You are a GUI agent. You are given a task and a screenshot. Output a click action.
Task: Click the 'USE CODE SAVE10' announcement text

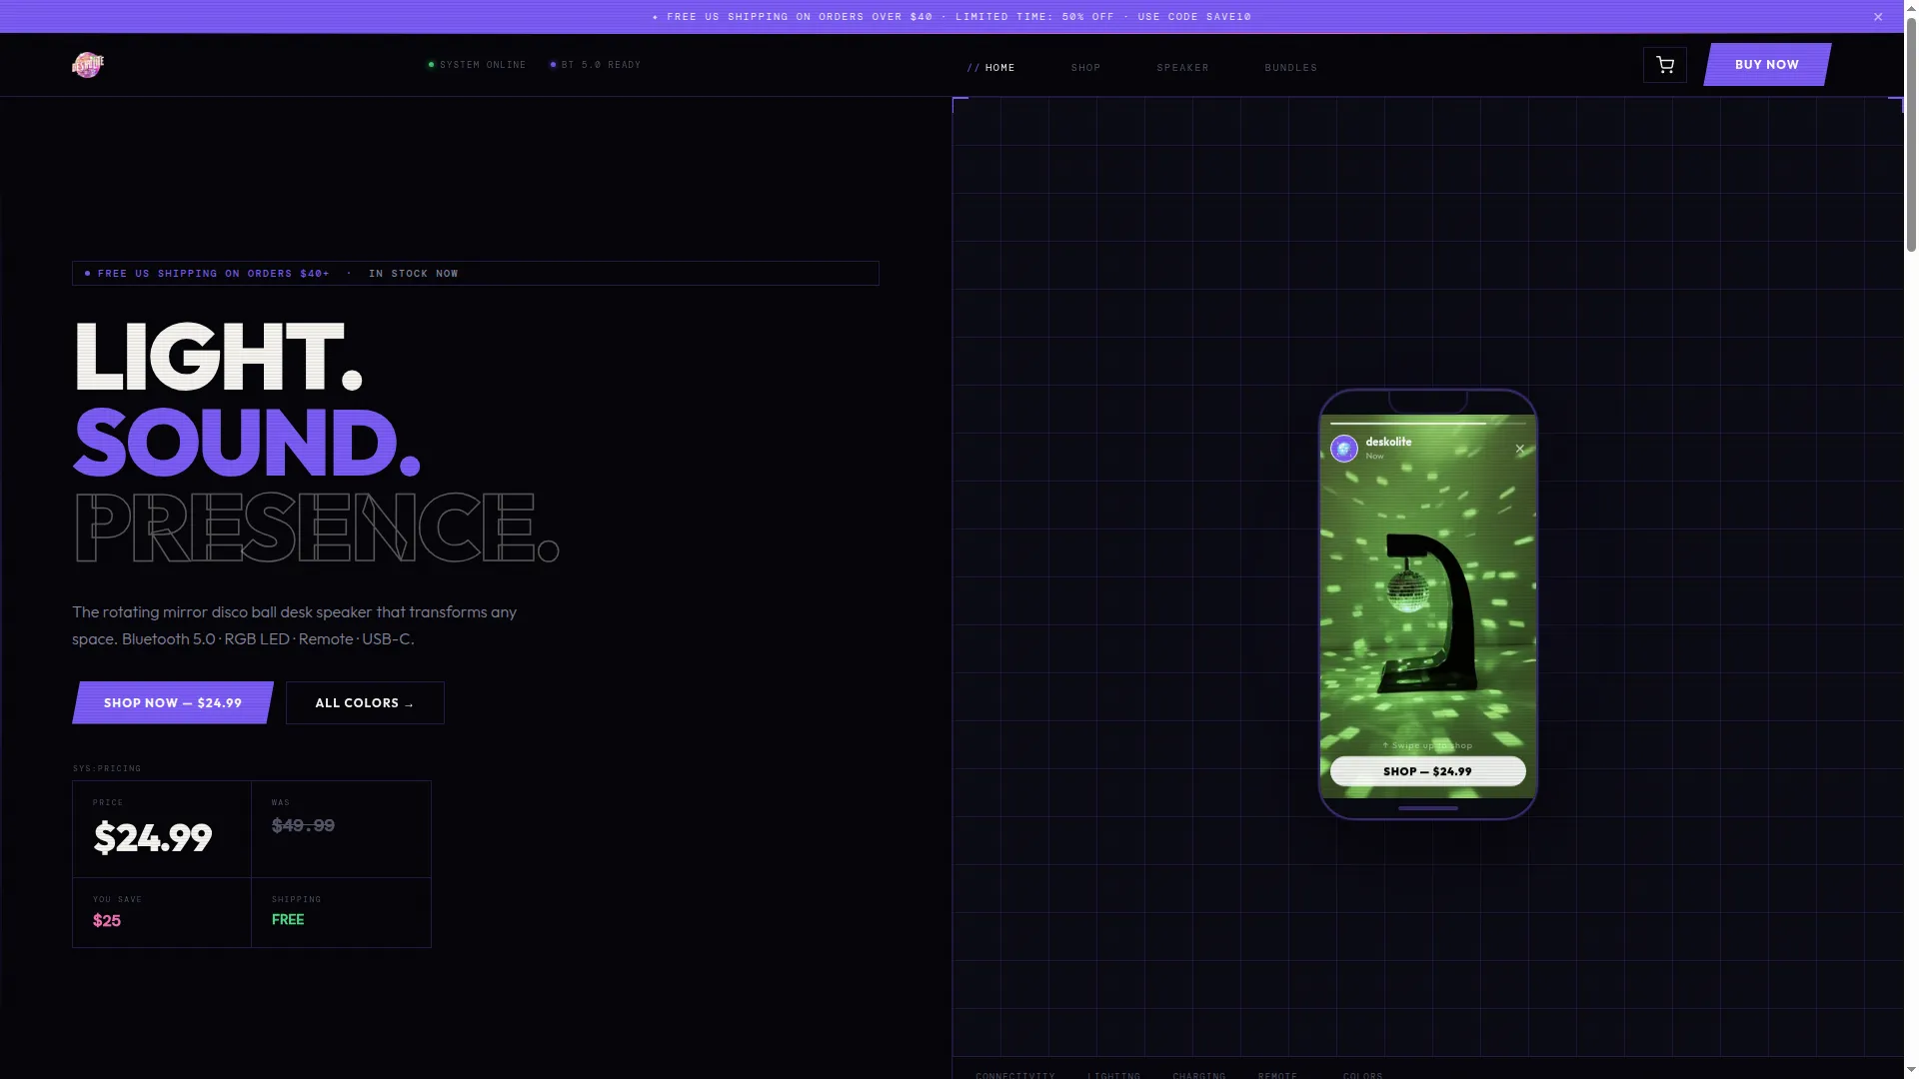pos(1194,17)
